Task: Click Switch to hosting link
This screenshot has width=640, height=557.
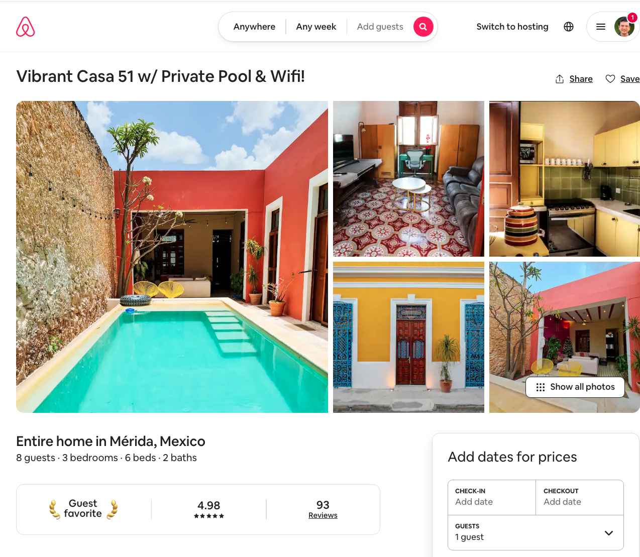Action: 512,27
